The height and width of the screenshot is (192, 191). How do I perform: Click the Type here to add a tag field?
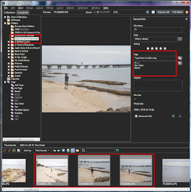(x=155, y=58)
